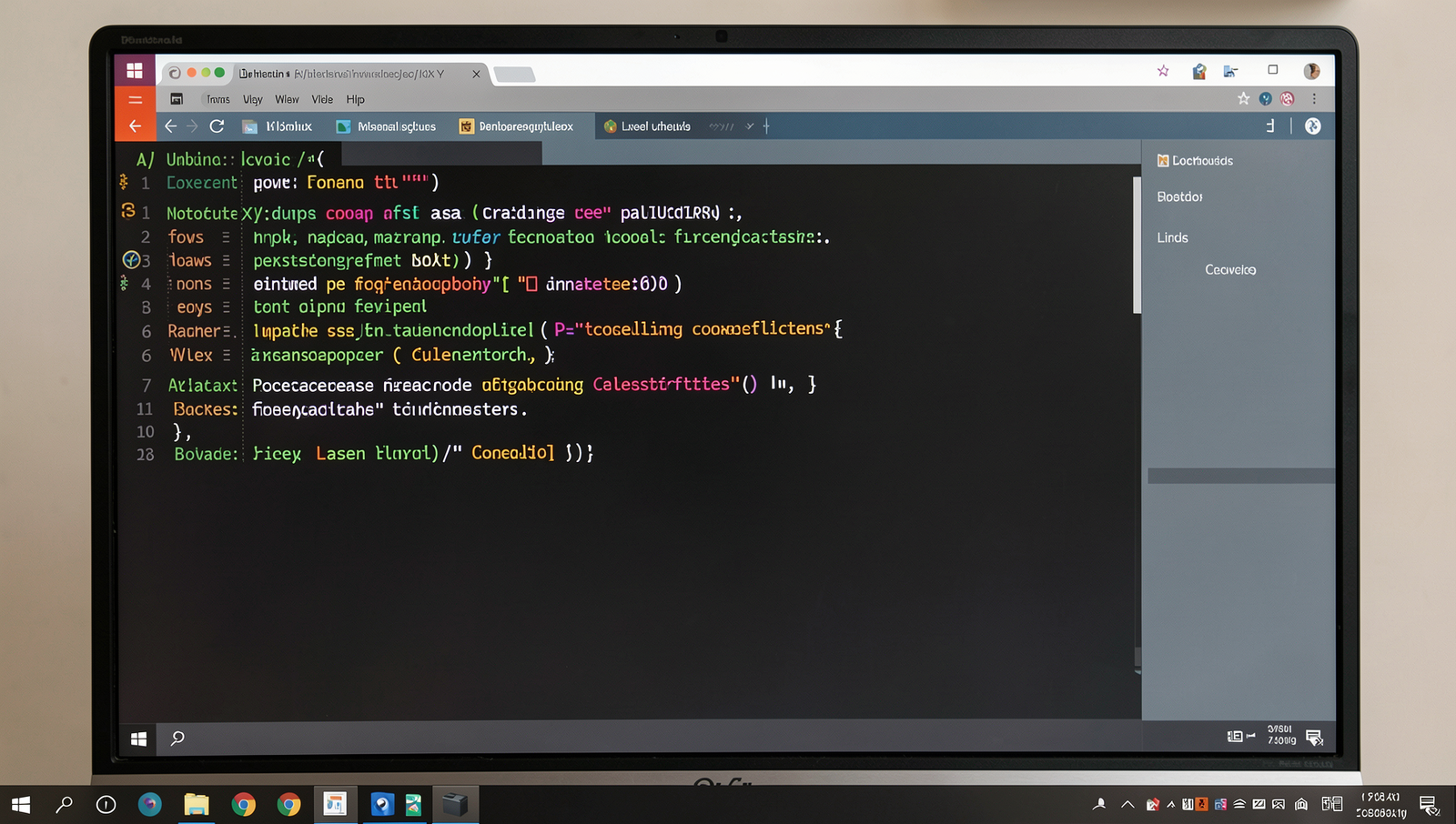The height and width of the screenshot is (824, 1456).
Task: Click the grey new-tab button beside the Dehtentin tab
Action: pyautogui.click(x=514, y=75)
